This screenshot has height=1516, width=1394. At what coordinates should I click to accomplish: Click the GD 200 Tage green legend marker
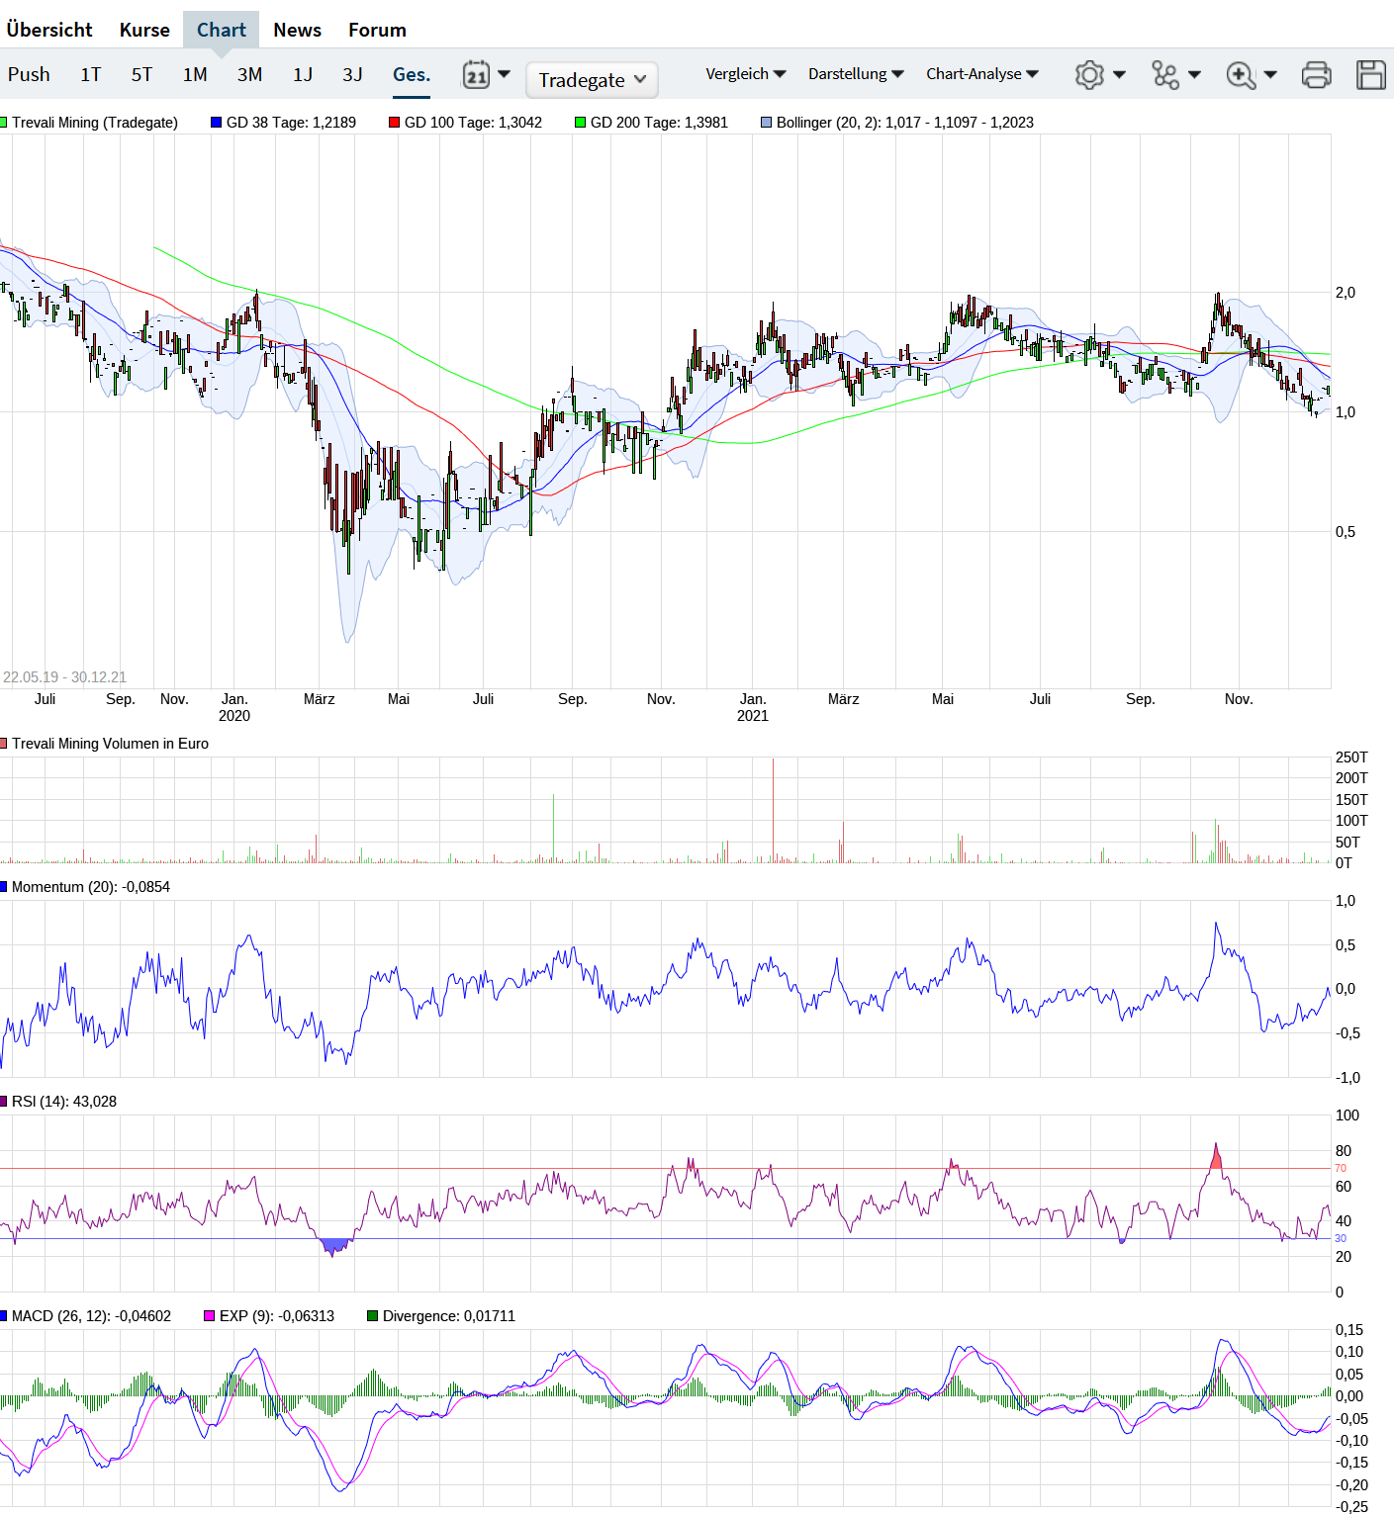click(x=580, y=123)
